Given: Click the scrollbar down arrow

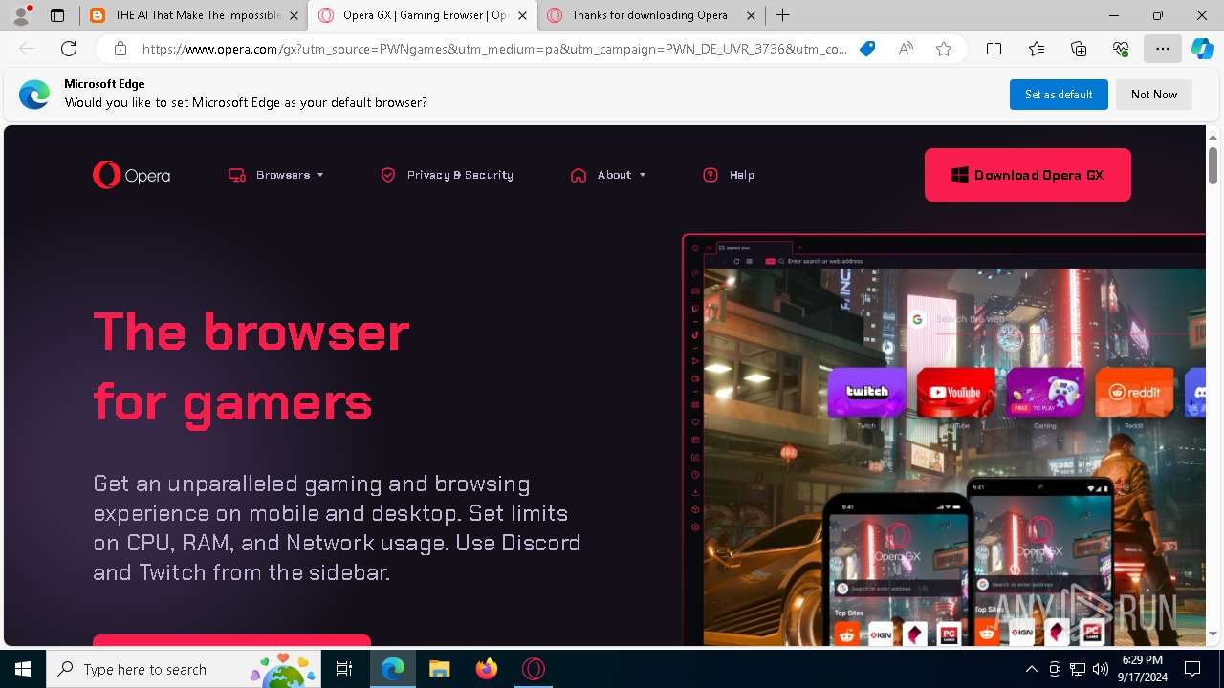Looking at the screenshot, I should point(1213,634).
